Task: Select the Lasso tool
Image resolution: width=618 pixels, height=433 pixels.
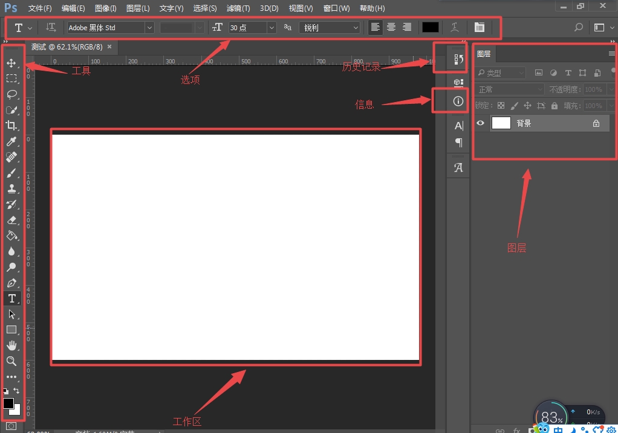Action: coord(11,94)
